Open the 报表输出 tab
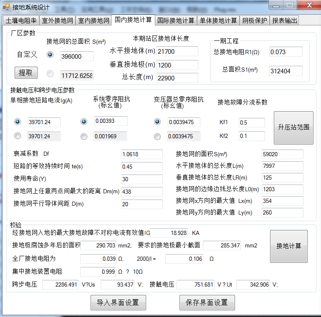The image size is (321, 317). [x=284, y=20]
